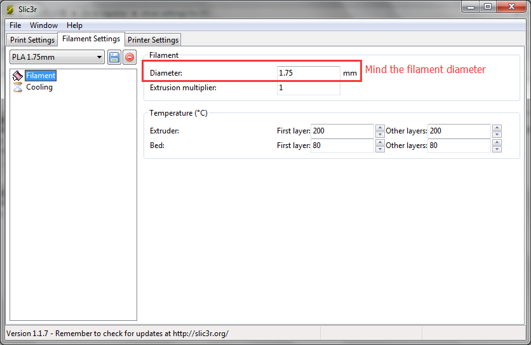This screenshot has width=531, height=345.
Task: Increase Extruder first layer temperature
Action: point(380,128)
